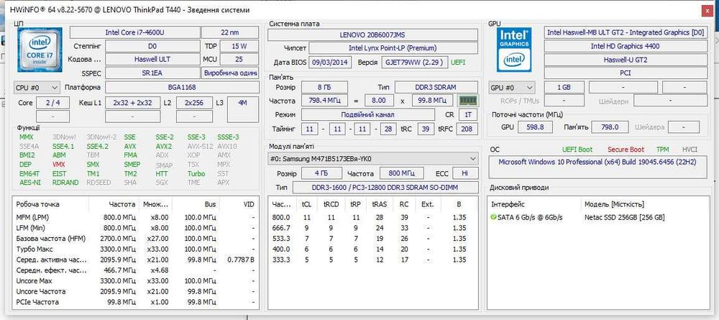
Task: Click the Модель [Місткість] column header
Action: pyautogui.click(x=644, y=204)
